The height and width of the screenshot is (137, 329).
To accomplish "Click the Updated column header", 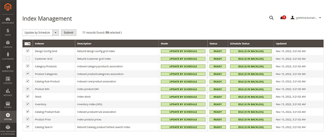I will pos(299,44).
